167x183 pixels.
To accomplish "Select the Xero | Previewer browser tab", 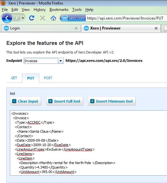I will tap(121, 28).
